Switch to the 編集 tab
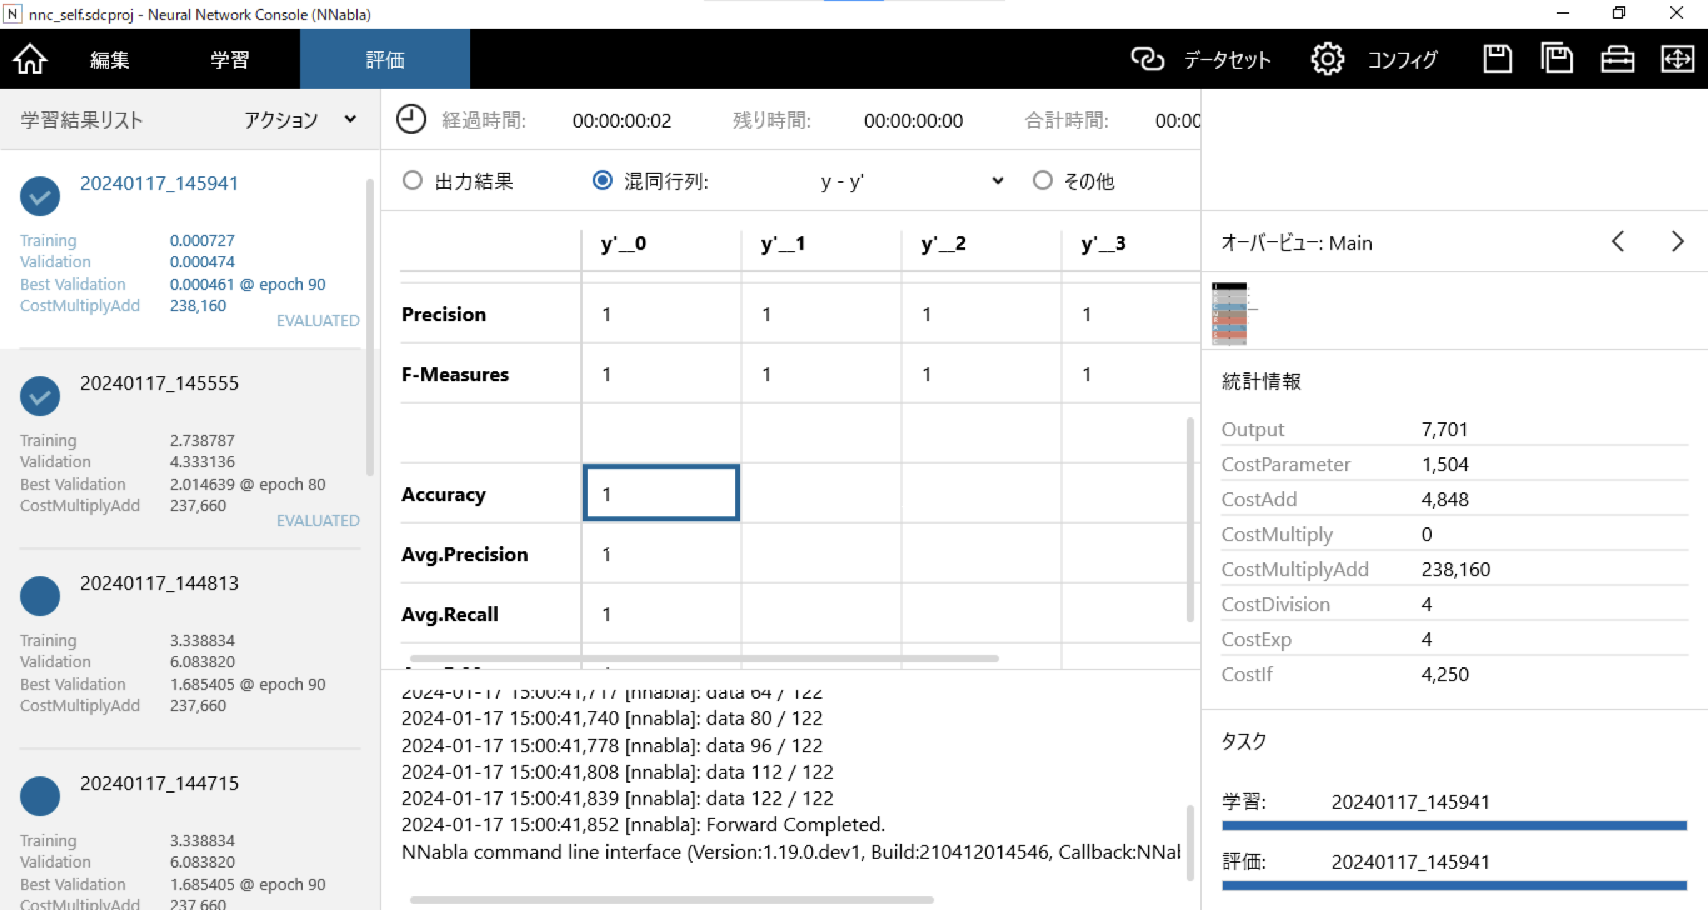 pos(109,59)
